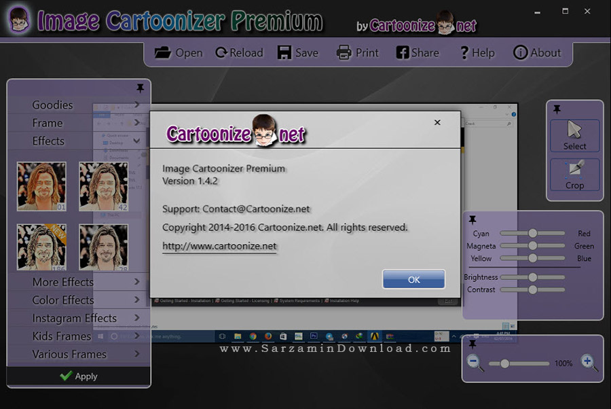Print the image via the Print button

(357, 52)
